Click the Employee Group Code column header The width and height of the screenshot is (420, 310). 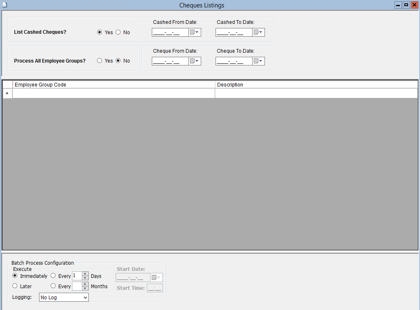click(x=114, y=85)
